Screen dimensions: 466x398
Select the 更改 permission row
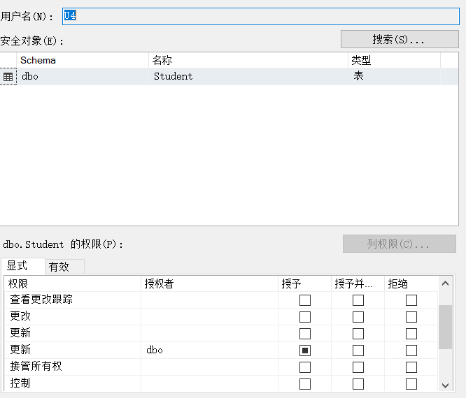point(221,317)
